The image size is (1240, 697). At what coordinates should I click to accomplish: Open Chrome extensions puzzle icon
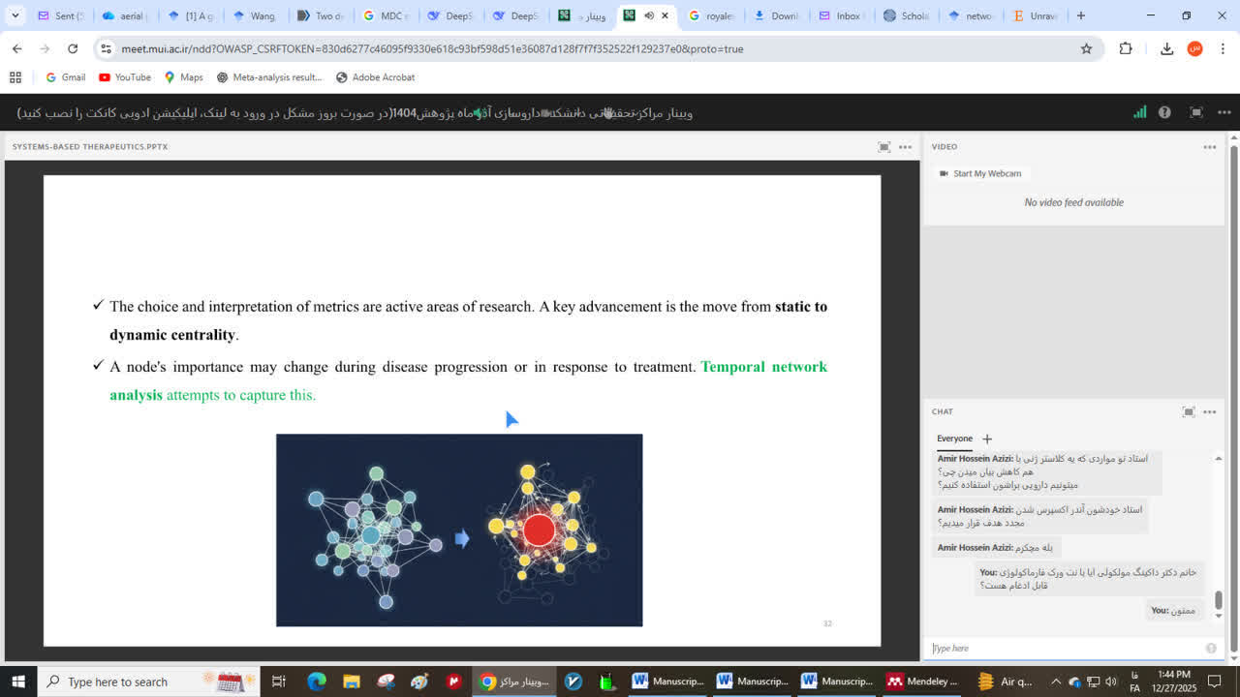1126,48
